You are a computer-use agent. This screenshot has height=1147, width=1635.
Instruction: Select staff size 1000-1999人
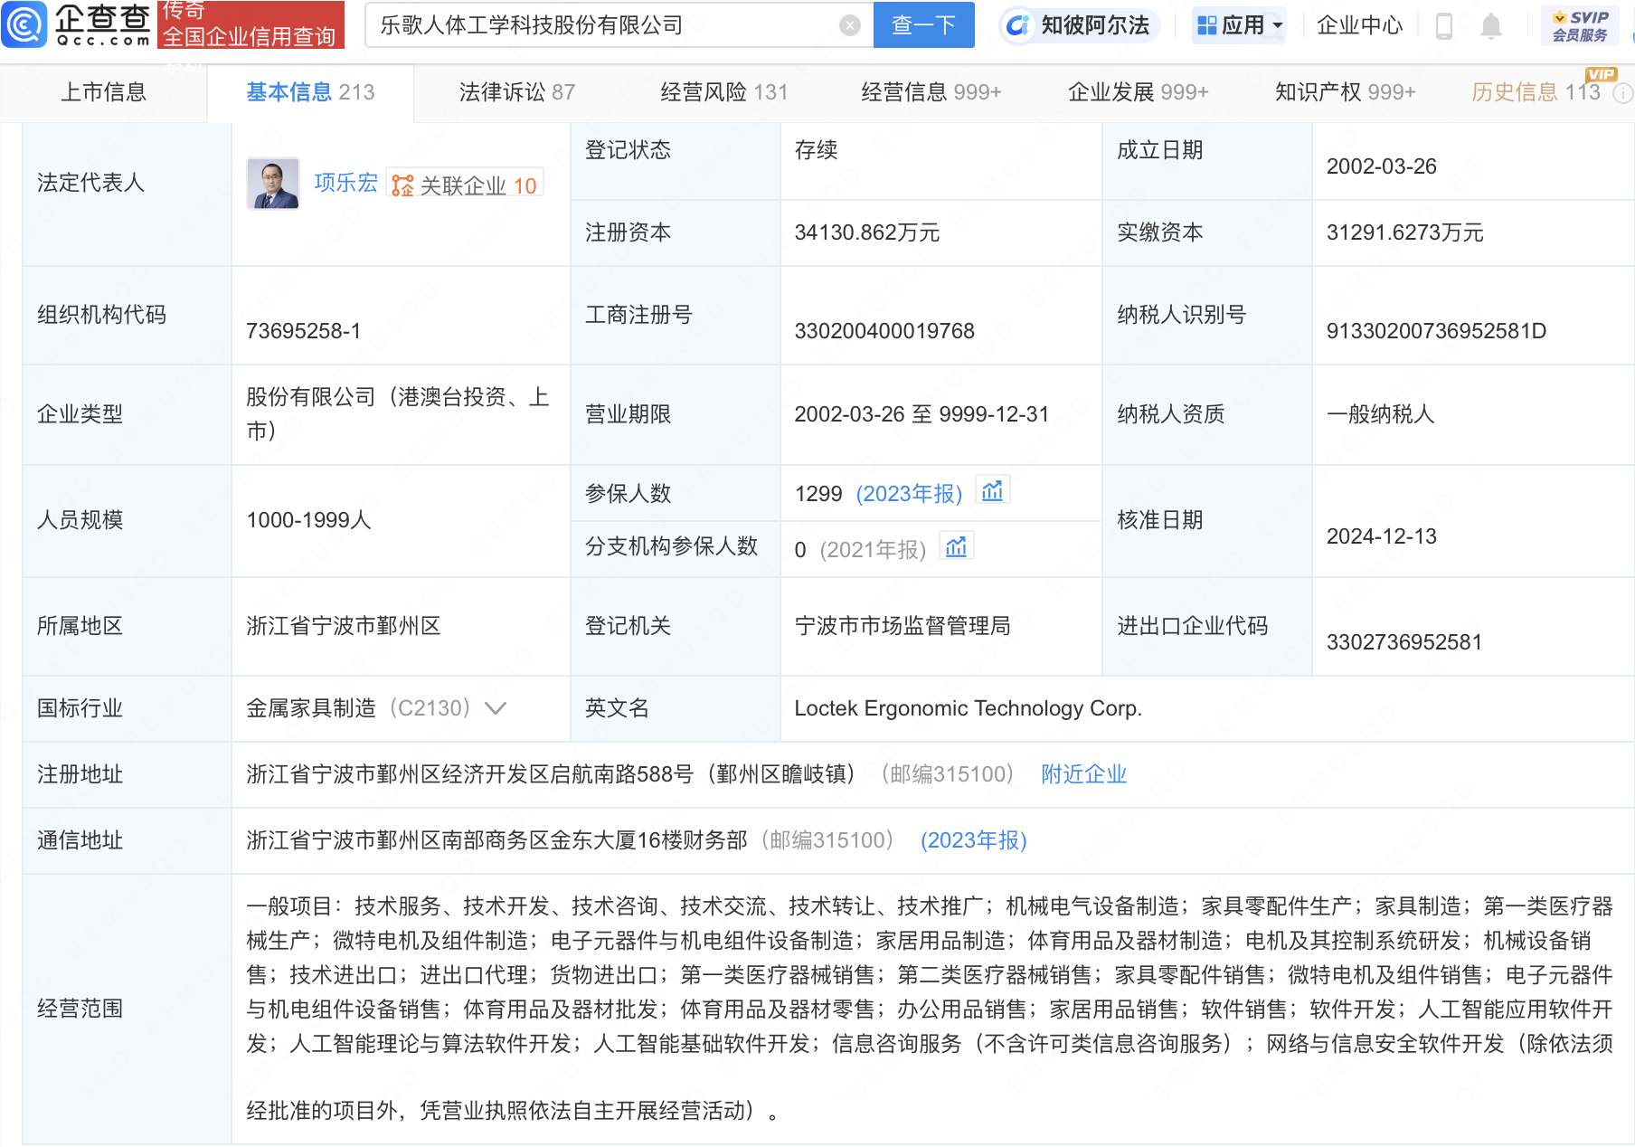[308, 520]
